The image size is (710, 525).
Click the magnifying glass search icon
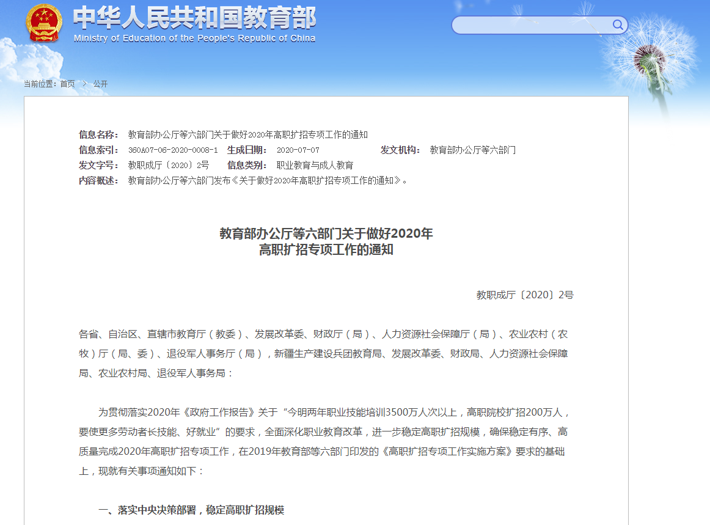(618, 25)
